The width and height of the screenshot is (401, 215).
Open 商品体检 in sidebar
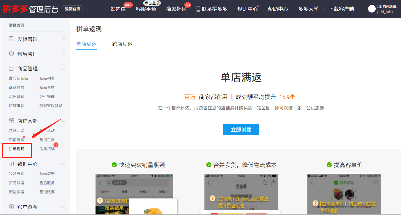coord(17,87)
